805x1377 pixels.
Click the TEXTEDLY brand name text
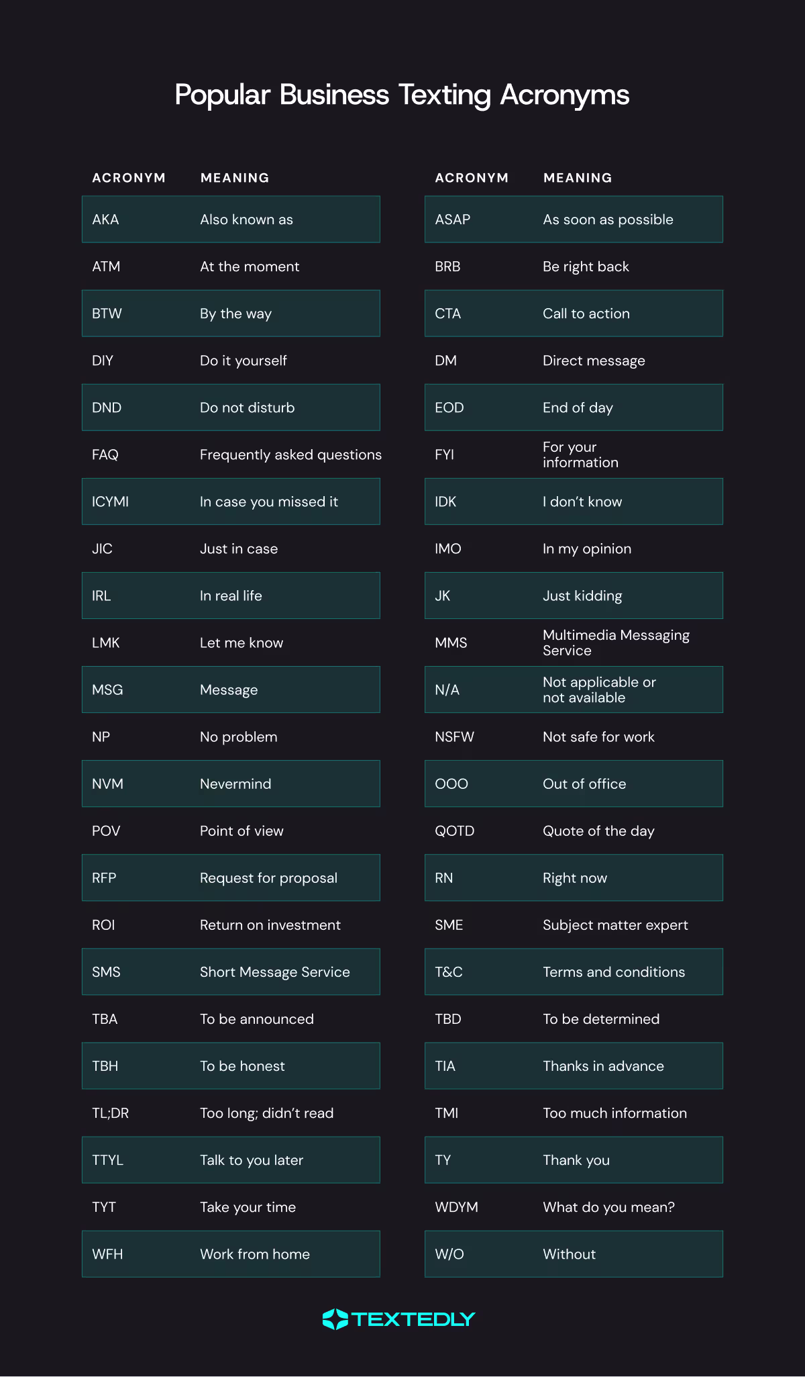click(413, 1319)
